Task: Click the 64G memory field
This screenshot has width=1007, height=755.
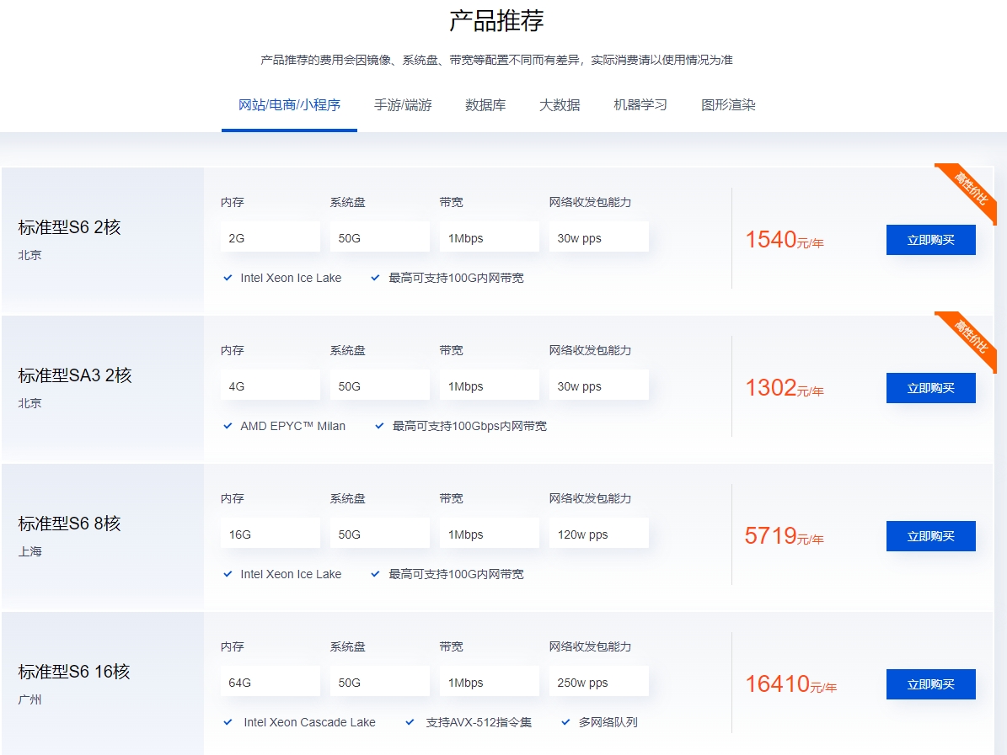Action: [270, 682]
